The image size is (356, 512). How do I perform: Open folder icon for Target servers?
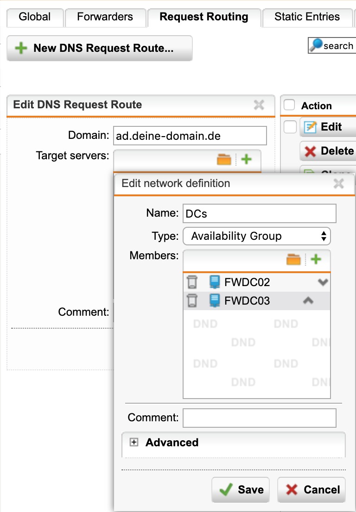(x=224, y=160)
